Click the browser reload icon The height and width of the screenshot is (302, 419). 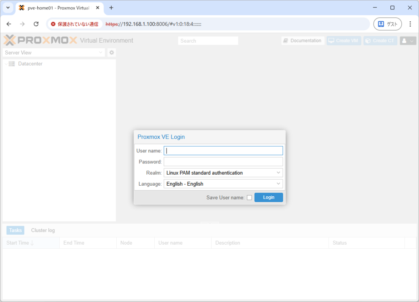coord(36,24)
